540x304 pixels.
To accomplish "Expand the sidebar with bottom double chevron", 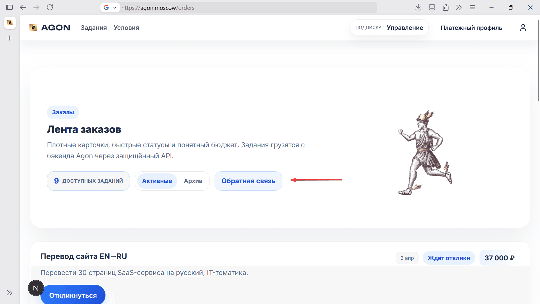I will click(x=10, y=293).
